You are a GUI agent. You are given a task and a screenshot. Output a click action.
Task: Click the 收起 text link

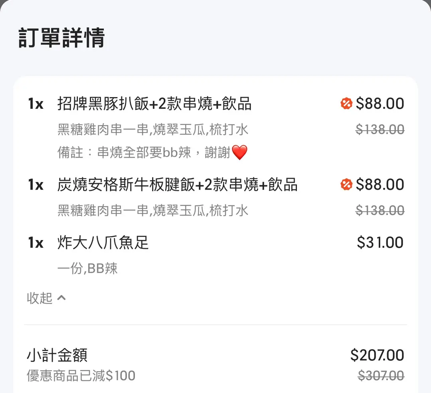pos(40,298)
